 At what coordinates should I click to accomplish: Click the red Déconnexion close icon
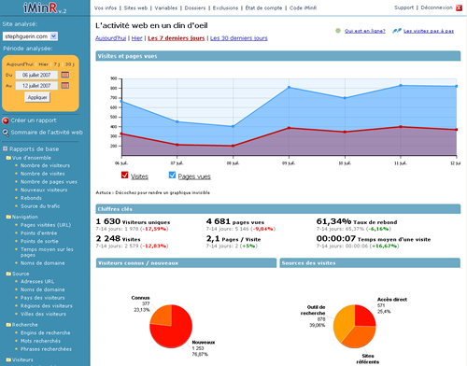point(459,8)
